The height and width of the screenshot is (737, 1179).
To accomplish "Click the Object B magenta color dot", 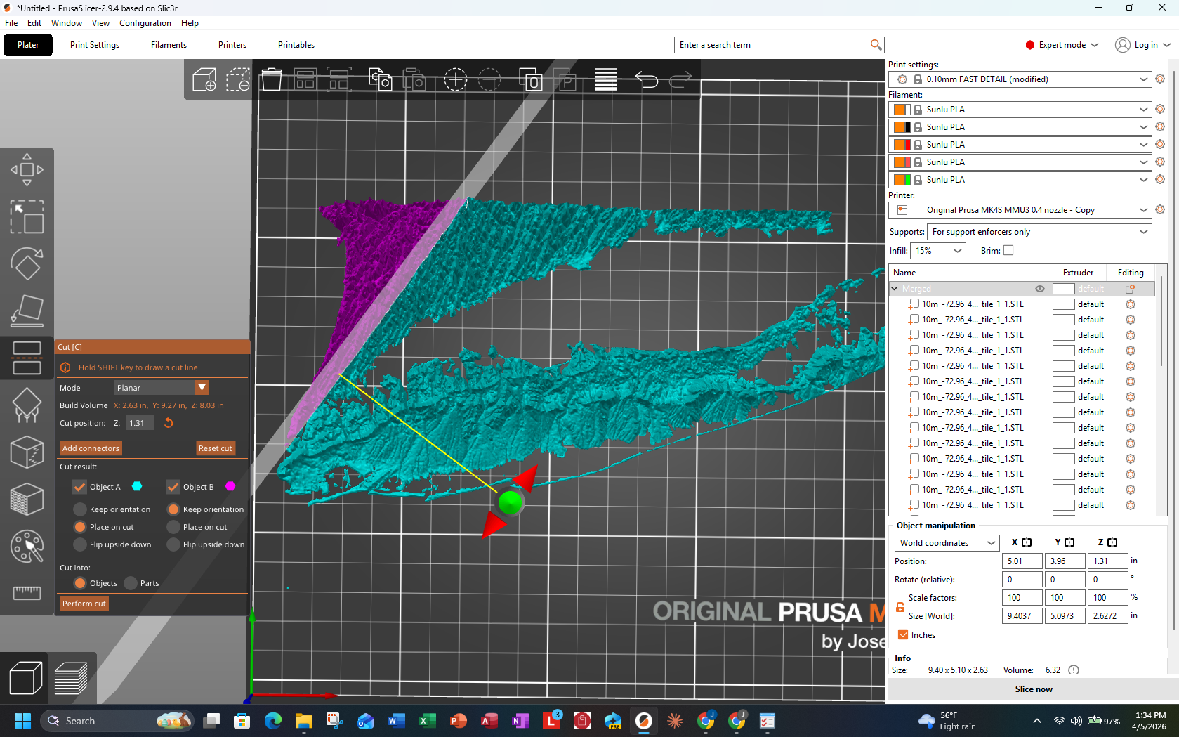I will click(x=230, y=486).
